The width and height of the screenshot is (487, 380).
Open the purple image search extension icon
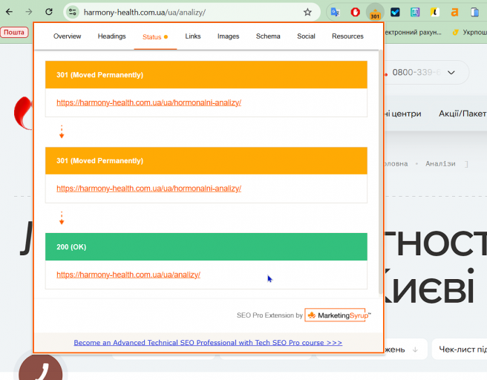415,12
